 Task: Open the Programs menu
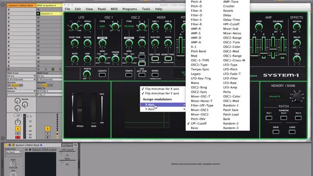(x=130, y=9)
